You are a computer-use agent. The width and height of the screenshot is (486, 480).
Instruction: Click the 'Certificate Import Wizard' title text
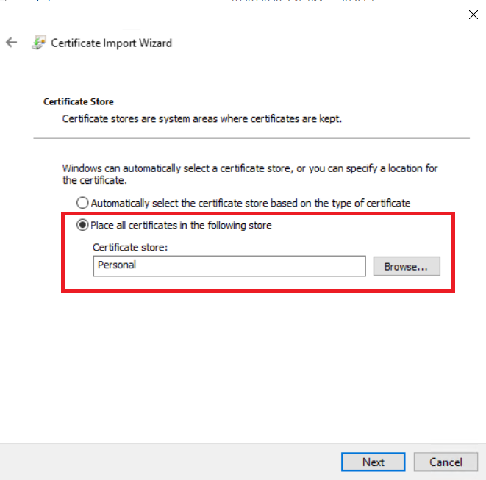(111, 43)
